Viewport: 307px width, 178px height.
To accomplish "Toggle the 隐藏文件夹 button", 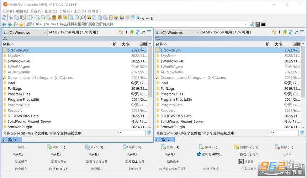I will 59,162.
